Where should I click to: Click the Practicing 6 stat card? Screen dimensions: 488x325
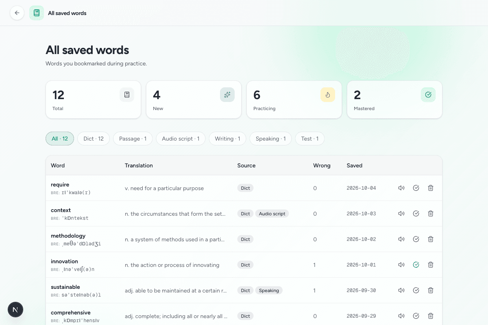pyautogui.click(x=294, y=100)
